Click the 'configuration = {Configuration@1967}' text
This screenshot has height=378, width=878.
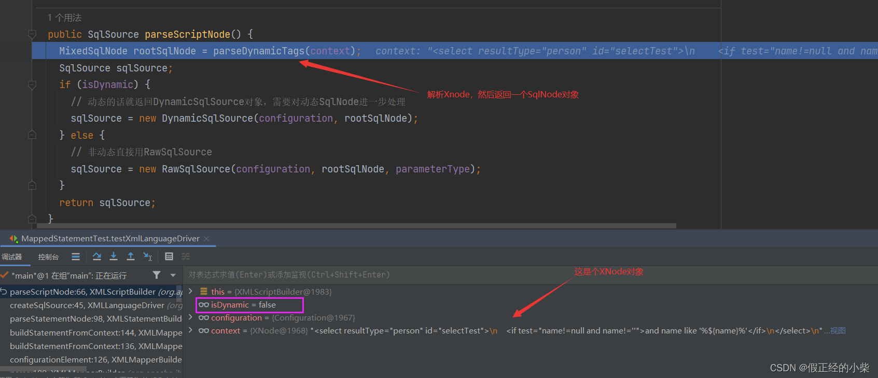point(283,318)
